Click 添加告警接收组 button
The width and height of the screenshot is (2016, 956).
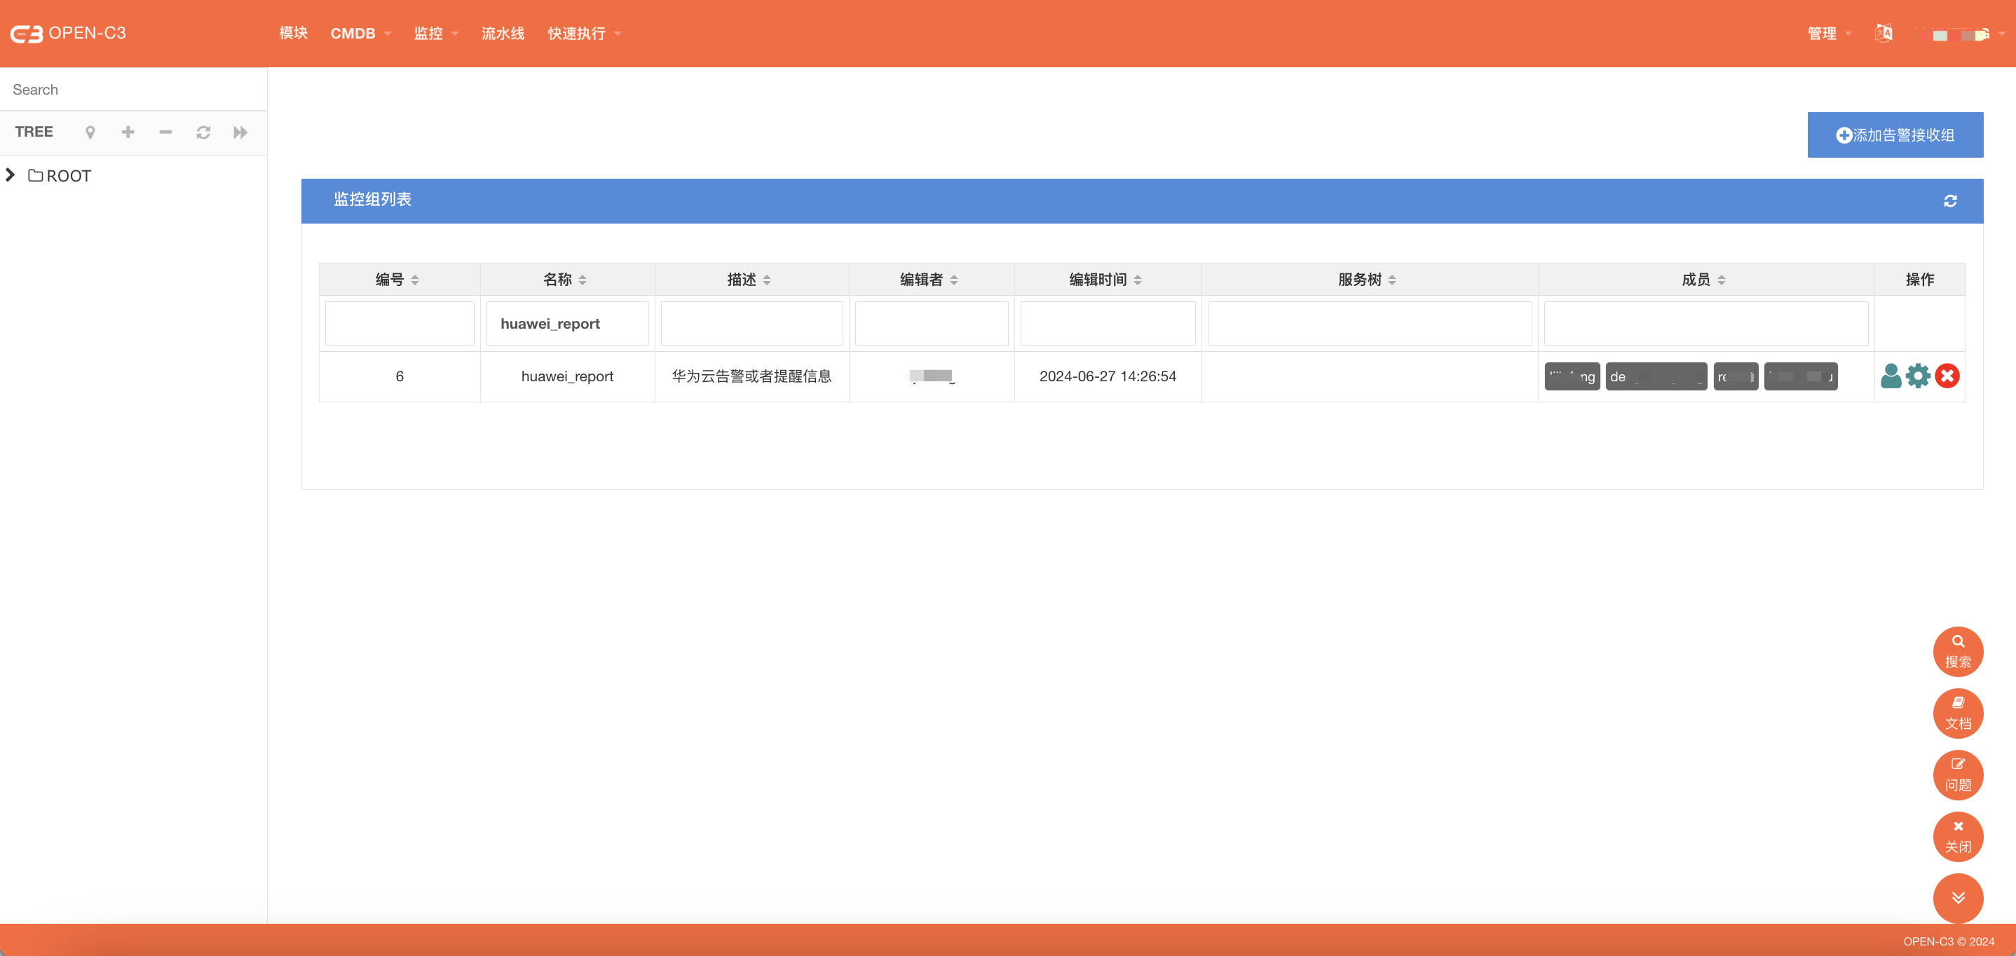point(1895,135)
